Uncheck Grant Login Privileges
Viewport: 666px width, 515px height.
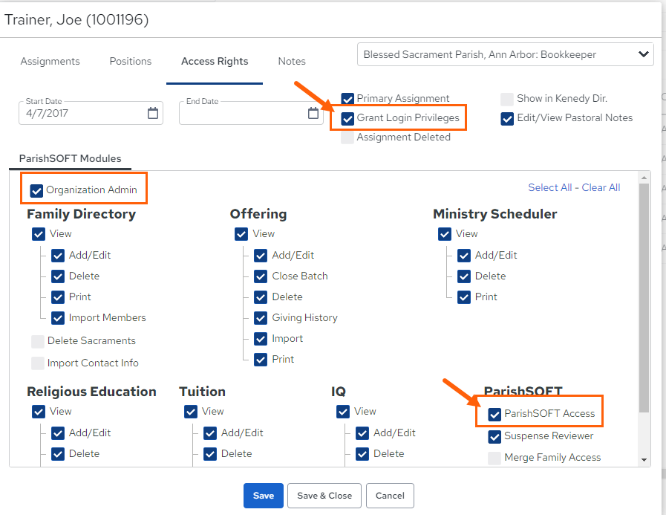pos(347,118)
